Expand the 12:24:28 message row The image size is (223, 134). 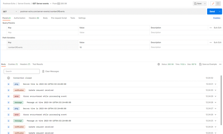[216, 103]
